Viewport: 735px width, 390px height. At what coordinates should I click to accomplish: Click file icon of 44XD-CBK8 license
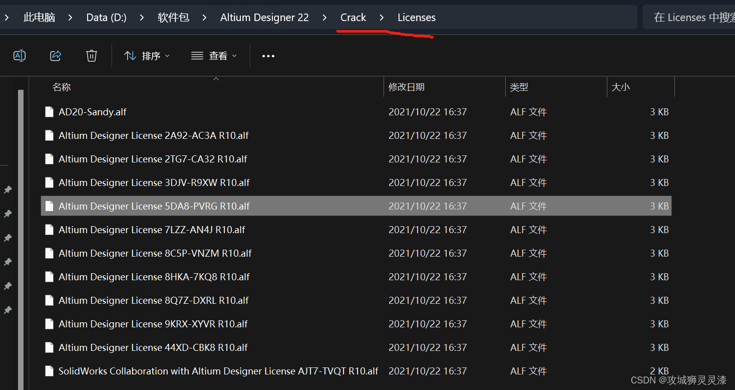point(49,347)
